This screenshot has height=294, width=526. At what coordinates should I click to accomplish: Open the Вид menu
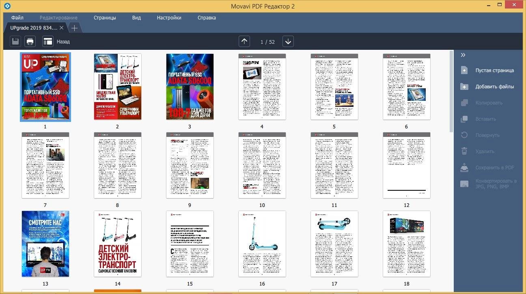click(137, 17)
